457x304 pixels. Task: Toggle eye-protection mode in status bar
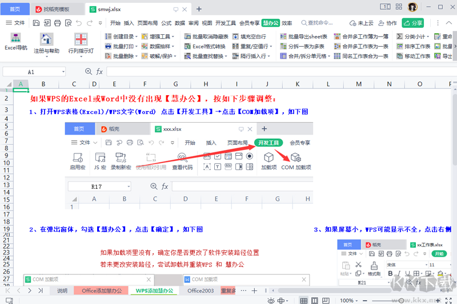point(271,301)
